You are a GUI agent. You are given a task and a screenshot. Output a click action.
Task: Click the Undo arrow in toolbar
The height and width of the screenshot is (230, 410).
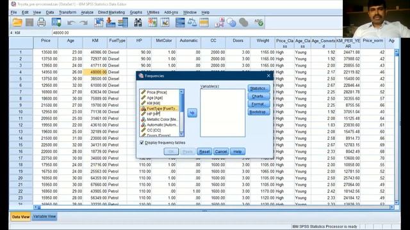coord(71,23)
